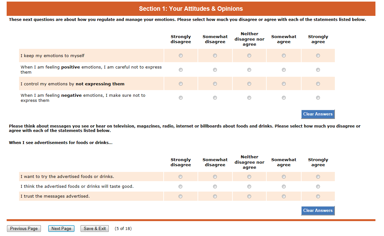This screenshot has height=236, width=384.
Task: Select Strongly agree for negative emotions statement
Action: [x=318, y=98]
